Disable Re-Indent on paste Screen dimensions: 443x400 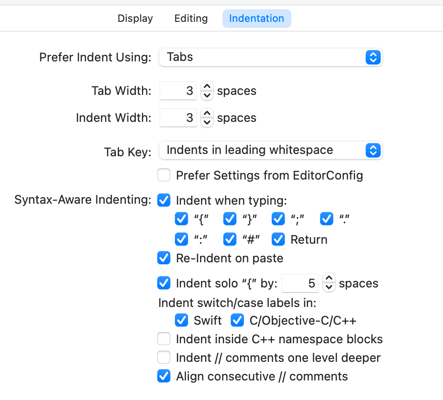point(164,258)
